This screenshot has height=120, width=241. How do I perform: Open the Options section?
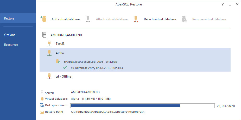10,35
